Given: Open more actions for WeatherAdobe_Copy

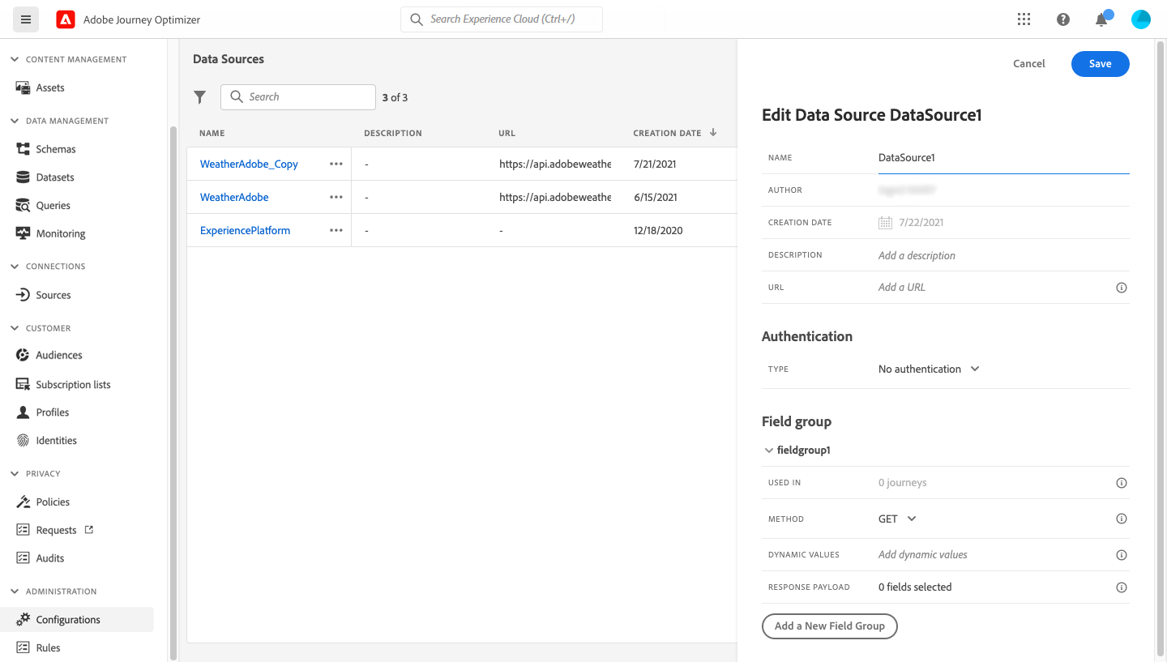Looking at the screenshot, I should 336,164.
